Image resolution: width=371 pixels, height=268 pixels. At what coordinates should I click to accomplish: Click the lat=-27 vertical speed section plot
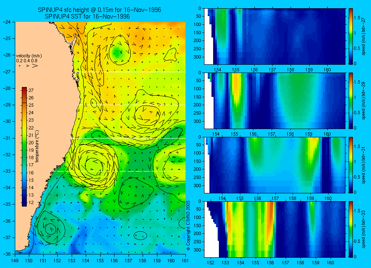(275, 36)
